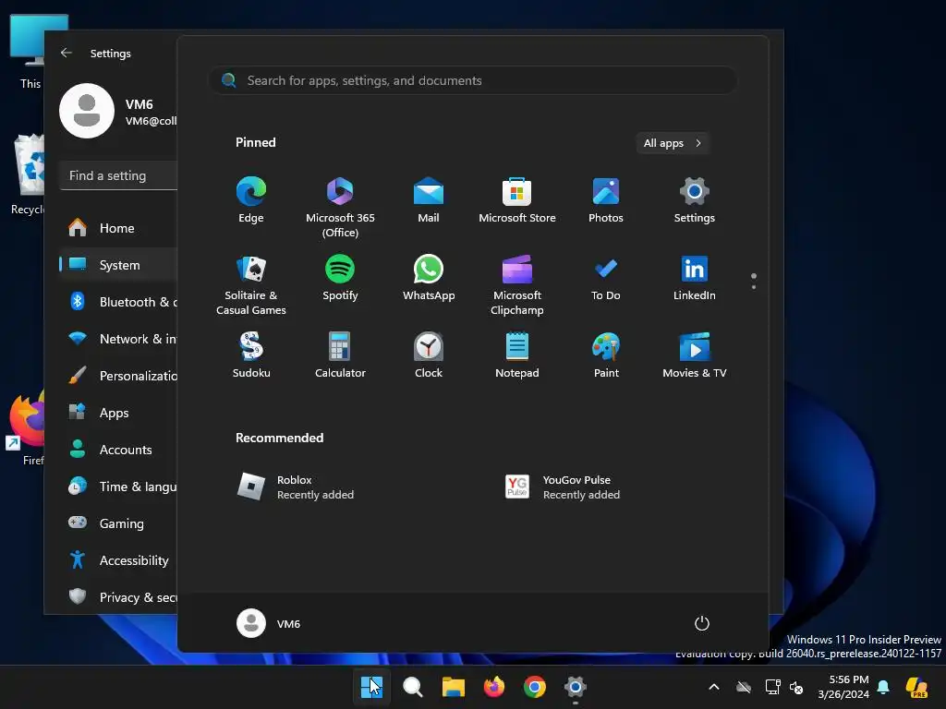Image resolution: width=946 pixels, height=709 pixels.
Task: Open notification bell in taskbar
Action: click(x=883, y=687)
